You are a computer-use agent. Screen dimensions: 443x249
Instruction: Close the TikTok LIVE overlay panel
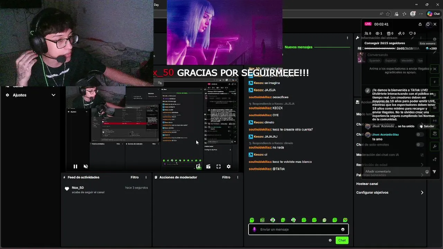pos(435,24)
